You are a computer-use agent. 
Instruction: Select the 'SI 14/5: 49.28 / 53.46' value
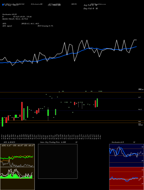coord(22,17)
